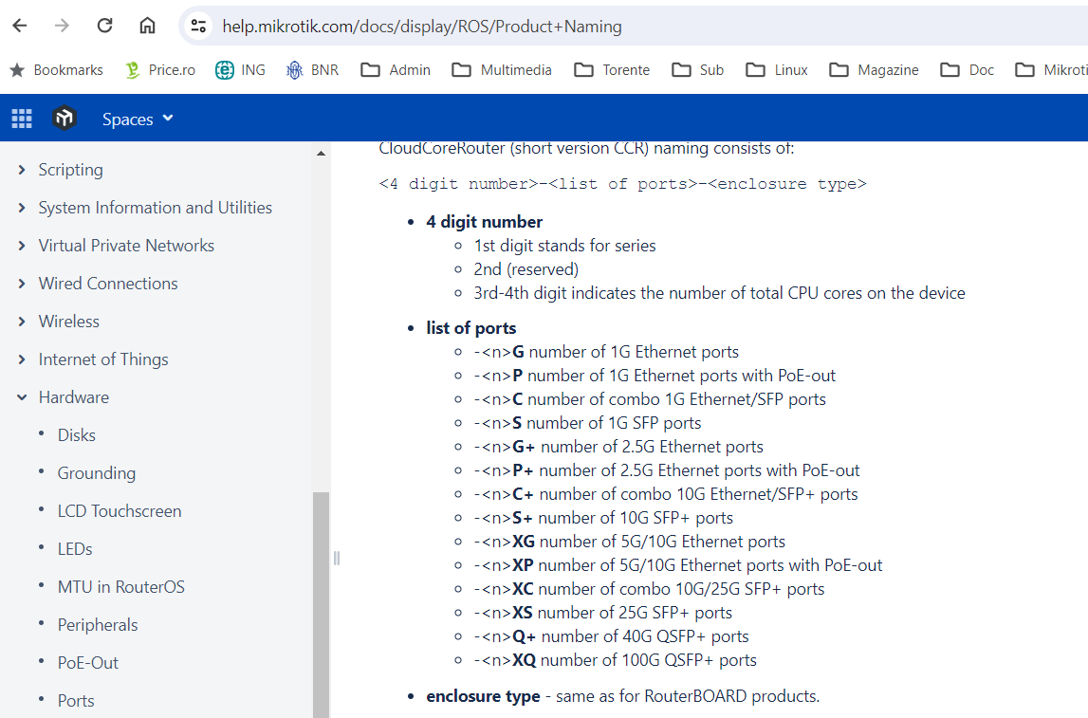Open the Linux bookmarks folder
The image size is (1088, 718).
pyautogui.click(x=777, y=69)
